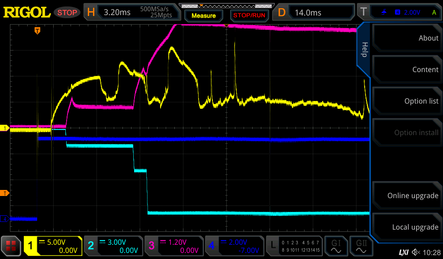Toggle channel 1 with the yellow 5.00V label
This screenshot has height=259, width=443.
[x=53, y=246]
